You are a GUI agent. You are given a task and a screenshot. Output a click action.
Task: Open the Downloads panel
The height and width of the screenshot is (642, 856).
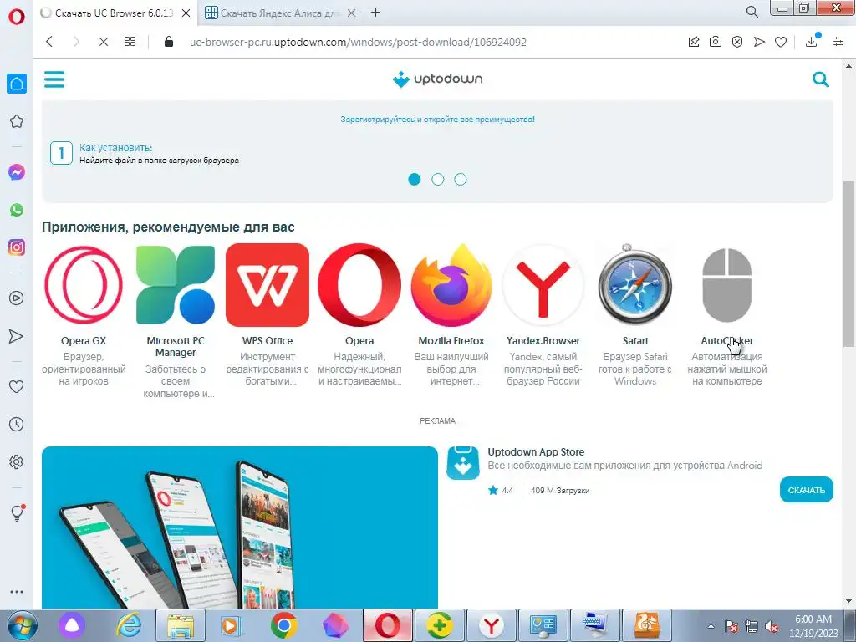tap(812, 42)
